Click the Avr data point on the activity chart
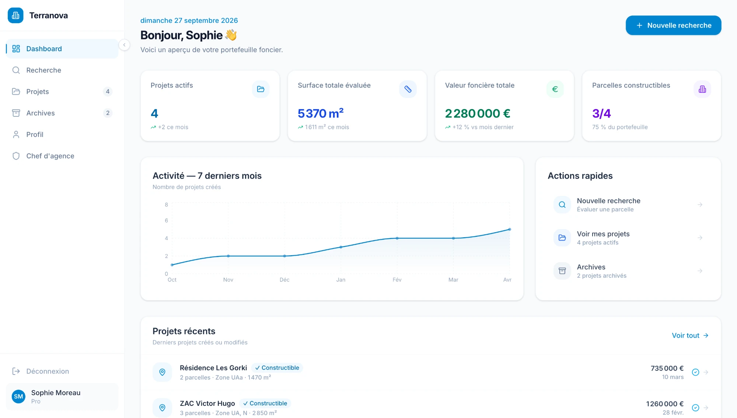The image size is (737, 418). click(x=510, y=229)
